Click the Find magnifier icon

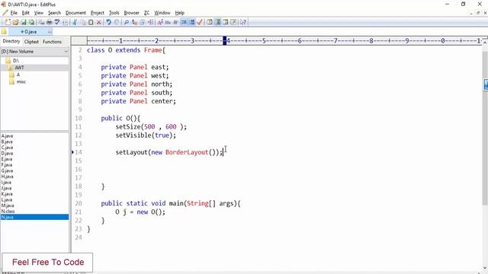(127, 22)
